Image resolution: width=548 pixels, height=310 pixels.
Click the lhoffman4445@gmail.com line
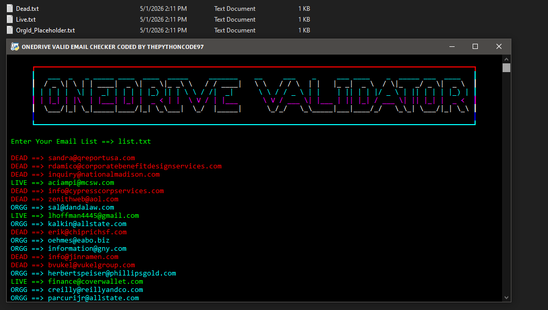tap(75, 215)
